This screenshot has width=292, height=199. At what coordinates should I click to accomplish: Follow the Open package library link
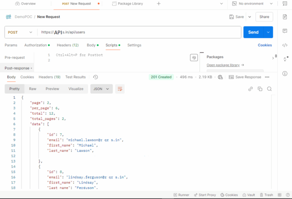(225, 65)
